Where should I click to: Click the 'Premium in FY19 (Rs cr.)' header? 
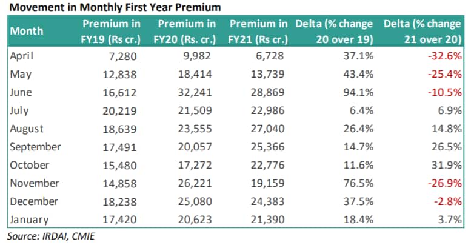point(111,30)
